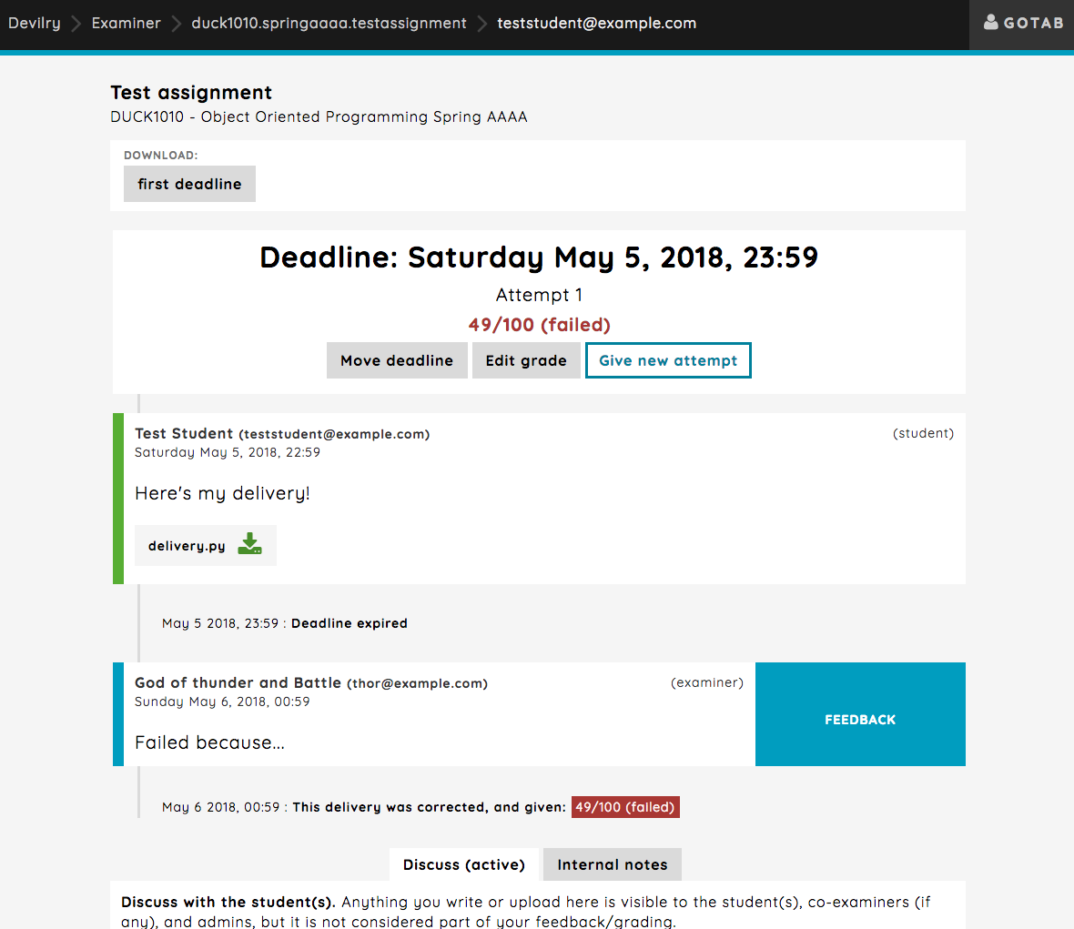This screenshot has height=929, width=1074.
Task: Give the student a new attempt
Action: click(x=668, y=360)
